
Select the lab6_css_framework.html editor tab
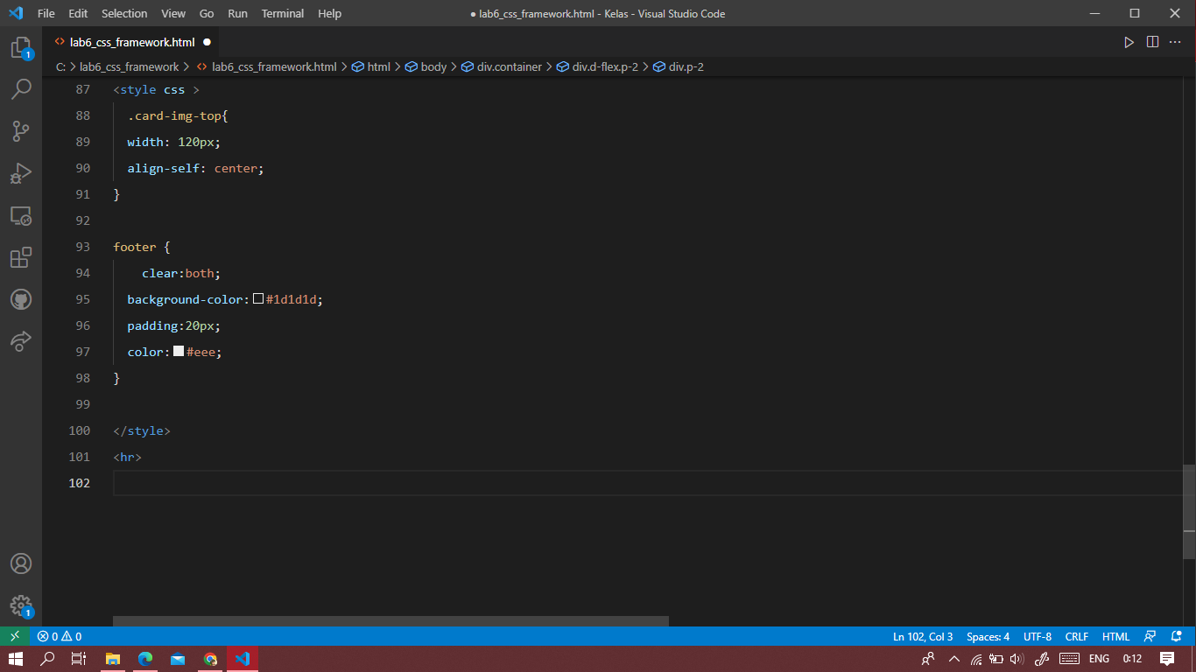[x=131, y=42]
